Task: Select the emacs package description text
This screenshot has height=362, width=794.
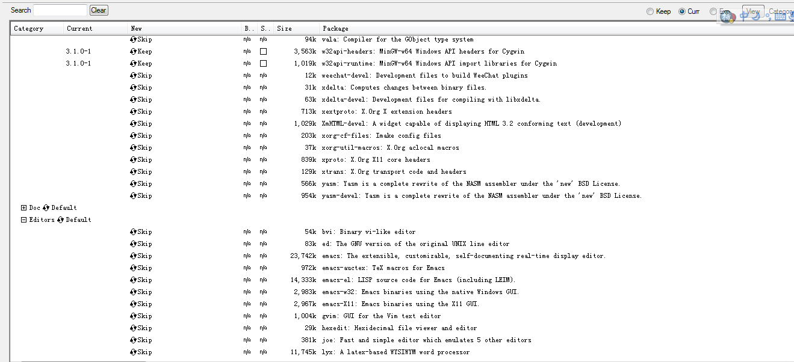Action: coord(464,256)
